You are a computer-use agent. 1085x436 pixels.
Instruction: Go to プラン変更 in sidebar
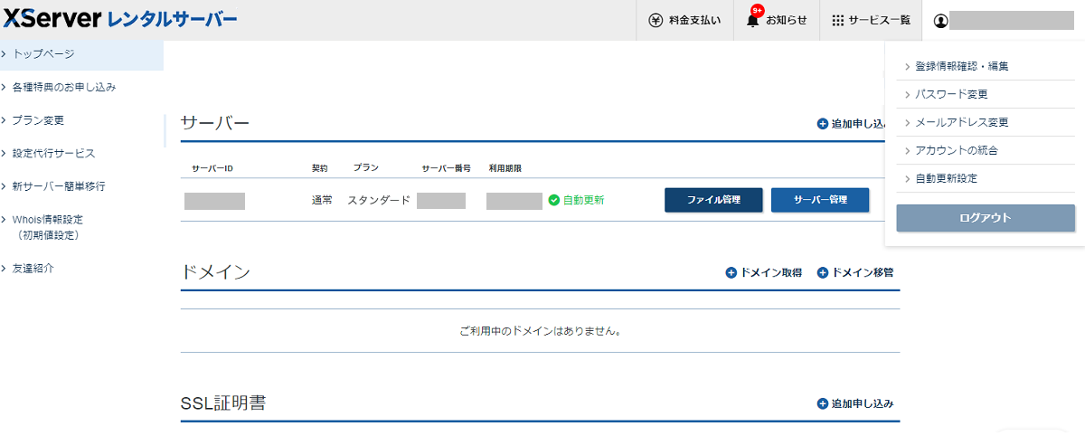pyautogui.click(x=38, y=120)
